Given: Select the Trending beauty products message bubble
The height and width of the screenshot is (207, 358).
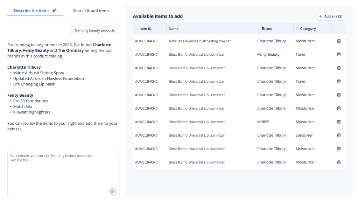Looking at the screenshot, I should pos(94,30).
